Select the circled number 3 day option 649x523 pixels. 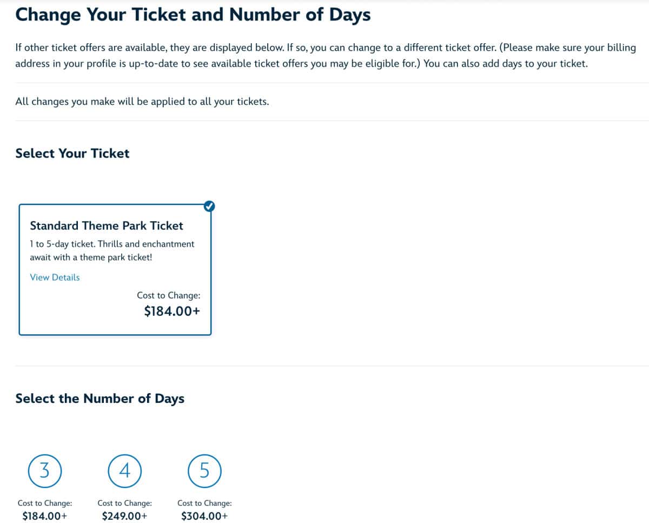[x=45, y=471]
